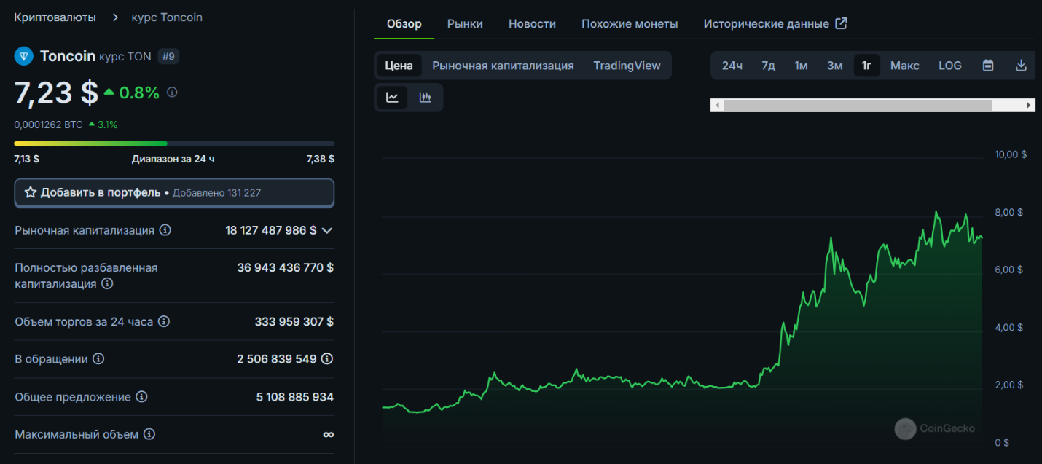Switch chart to Рыночная капитализация
The height and width of the screenshot is (464, 1042).
pos(503,66)
